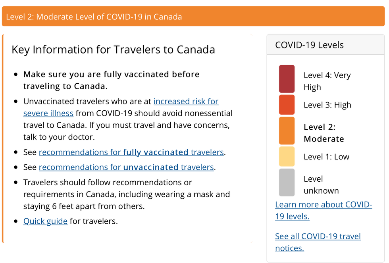Click the red-orange Level 3 High swatch
The image size is (389, 263).
tap(287, 105)
